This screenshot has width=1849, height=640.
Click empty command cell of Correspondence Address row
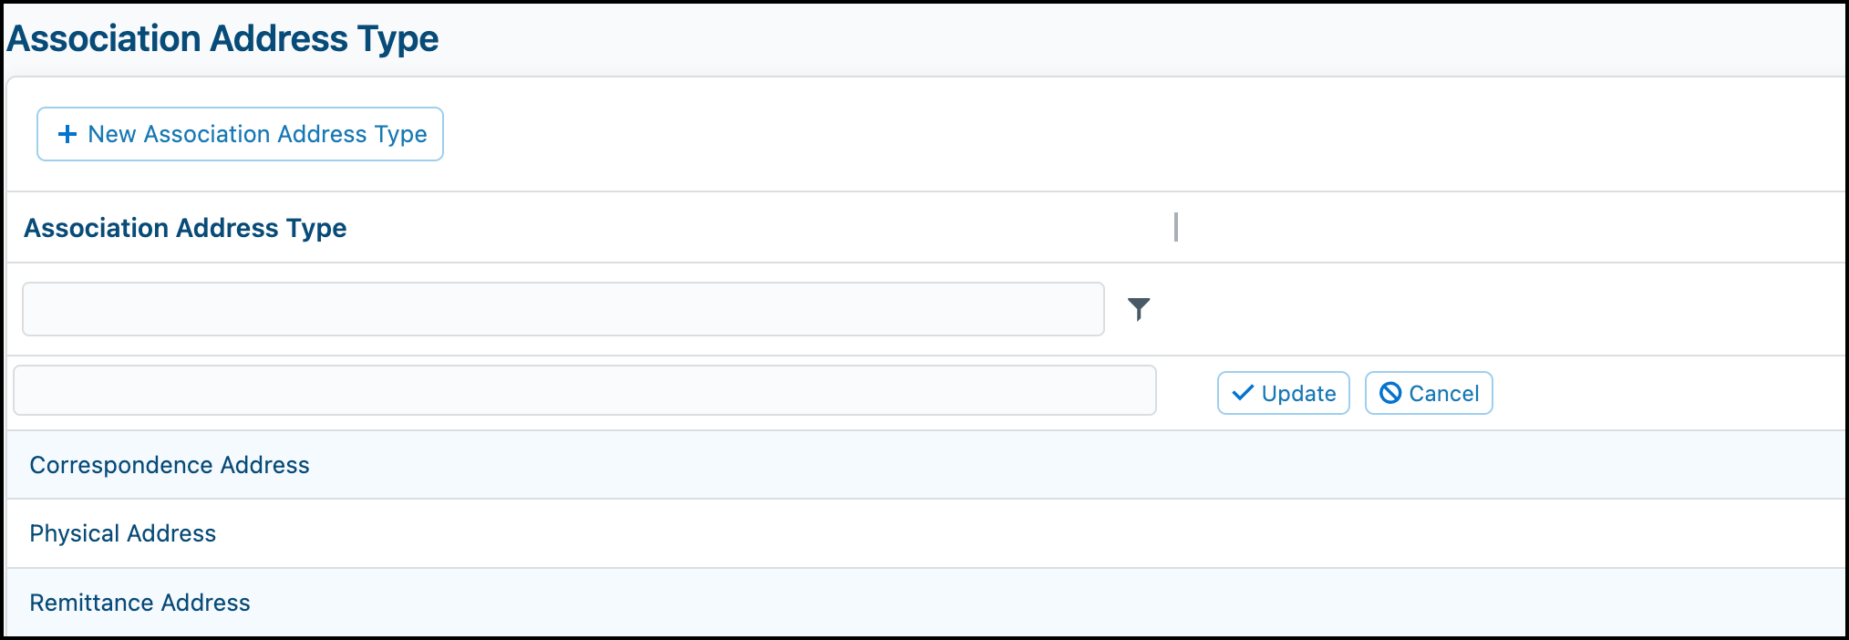click(x=1512, y=465)
